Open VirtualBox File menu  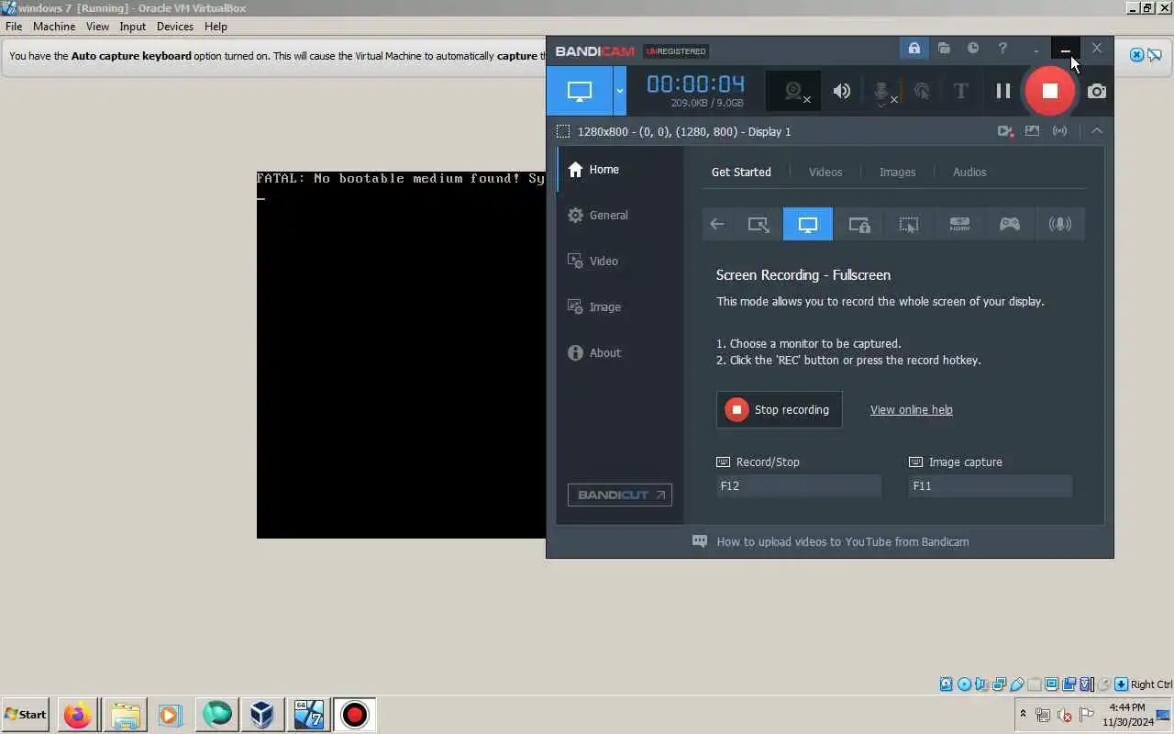pyautogui.click(x=14, y=27)
